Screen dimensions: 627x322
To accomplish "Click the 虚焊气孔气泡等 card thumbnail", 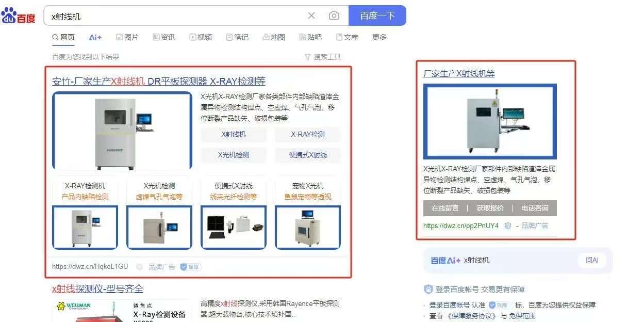I will (x=159, y=227).
